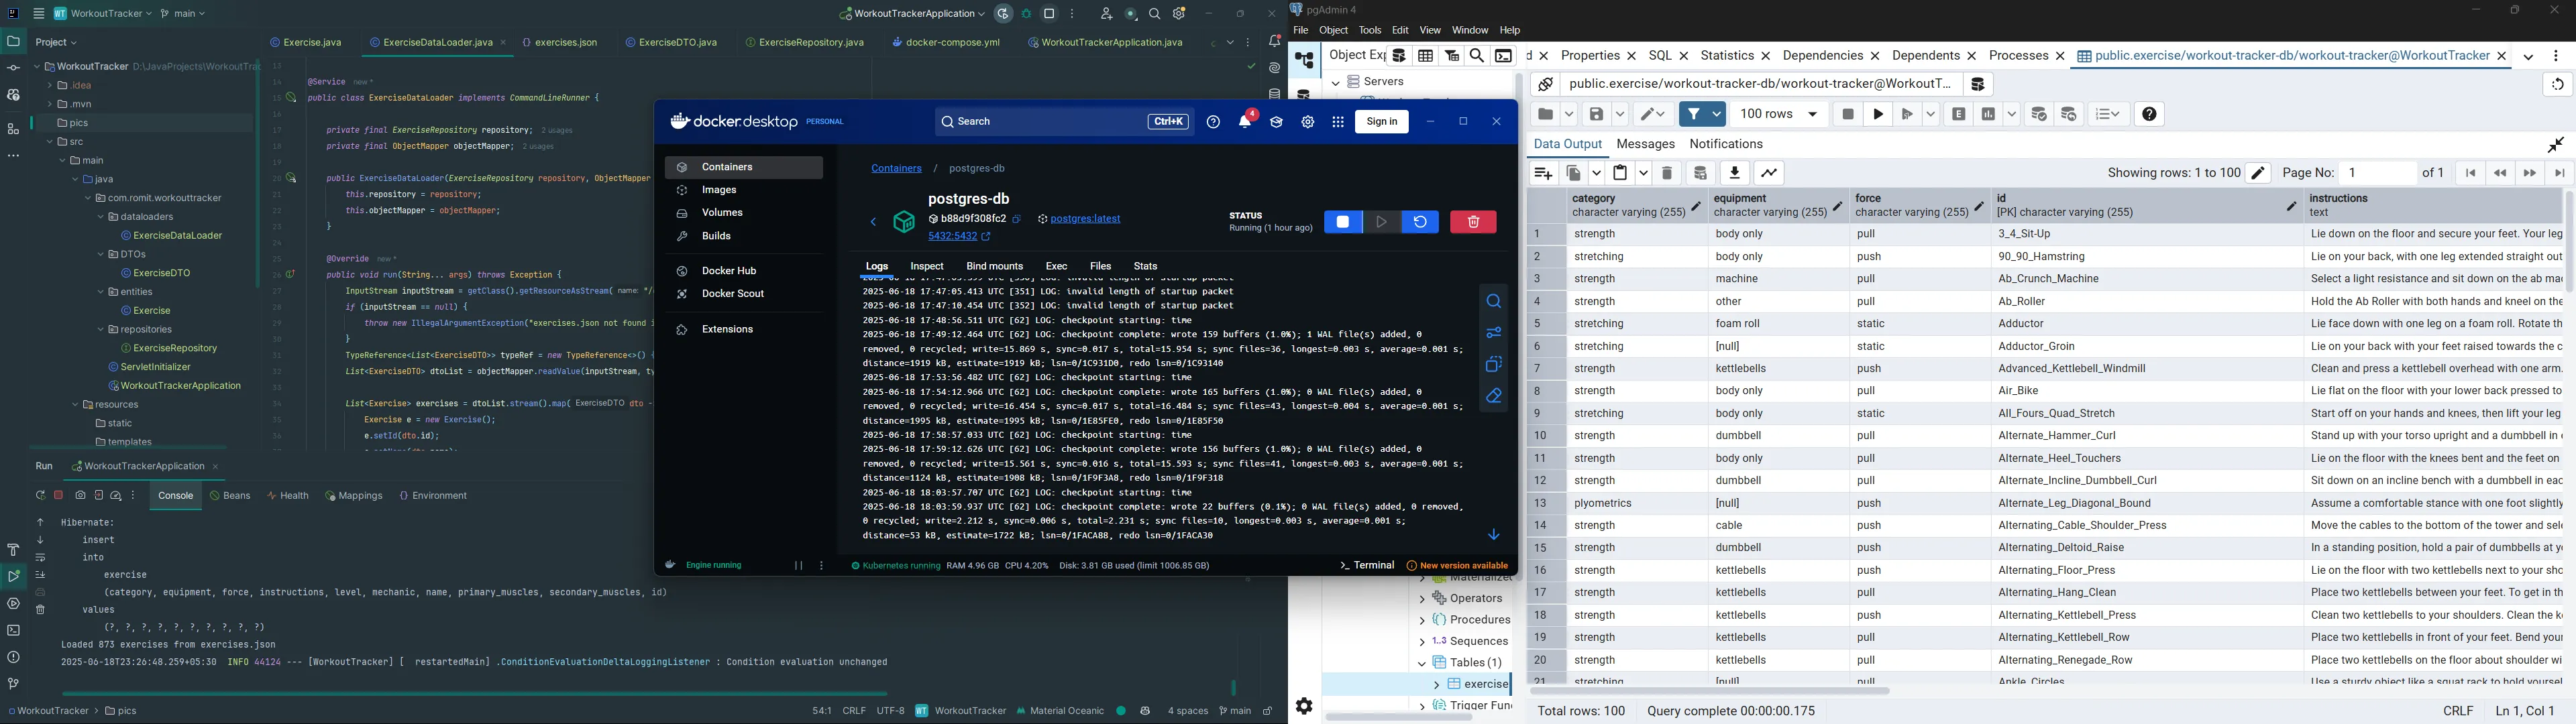This screenshot has width=2576, height=724.
Task: Open the Docker apps grid icon
Action: pos(1338,122)
